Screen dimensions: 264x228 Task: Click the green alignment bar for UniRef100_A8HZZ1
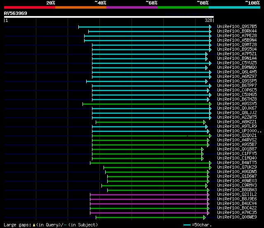pyautogui.click(x=150, y=122)
